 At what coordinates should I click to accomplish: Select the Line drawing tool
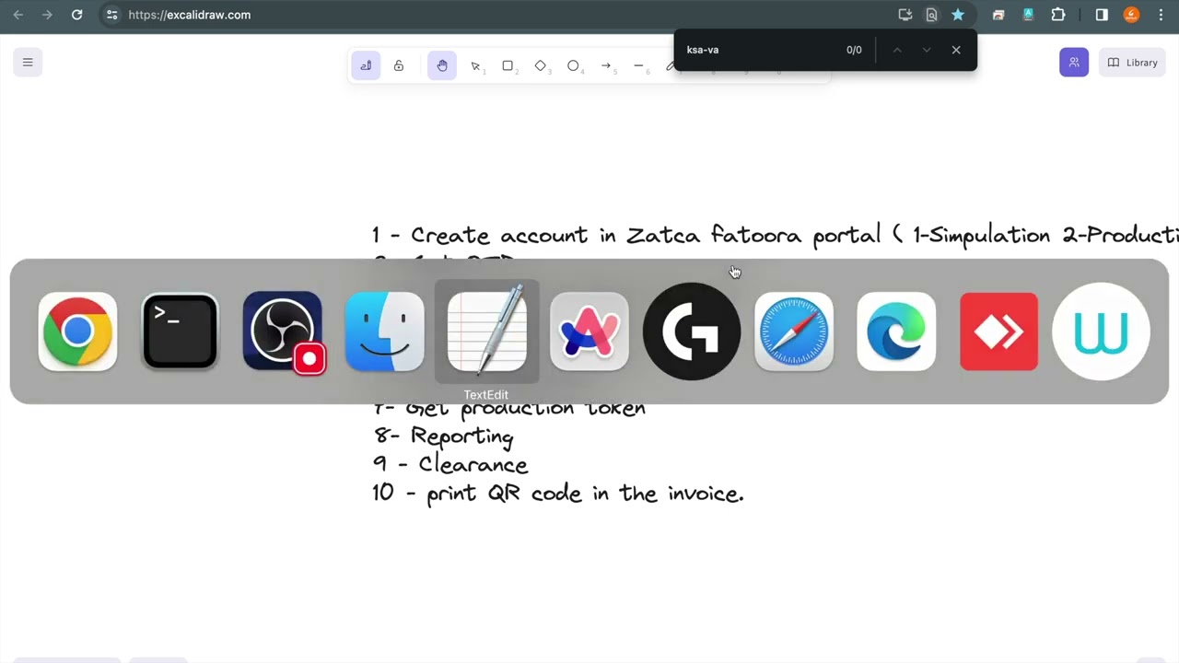(639, 65)
